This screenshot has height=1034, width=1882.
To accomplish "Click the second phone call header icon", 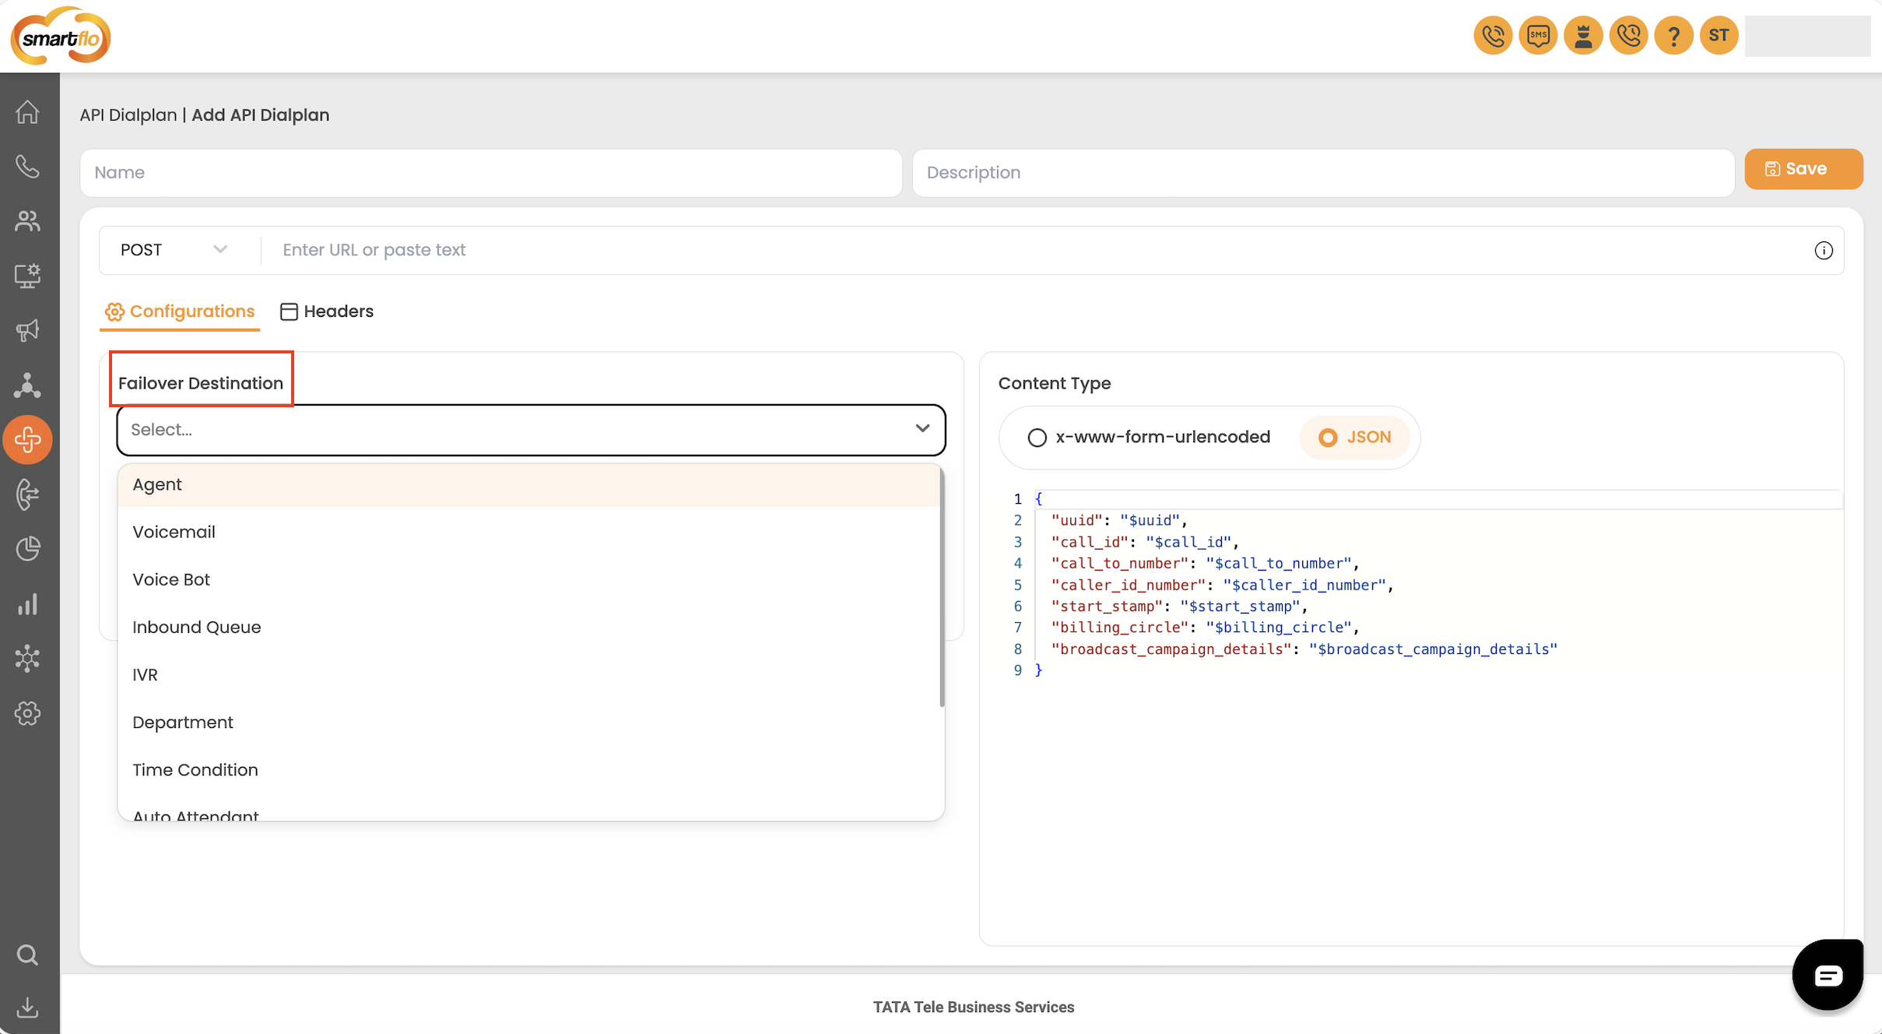I will tap(1628, 36).
